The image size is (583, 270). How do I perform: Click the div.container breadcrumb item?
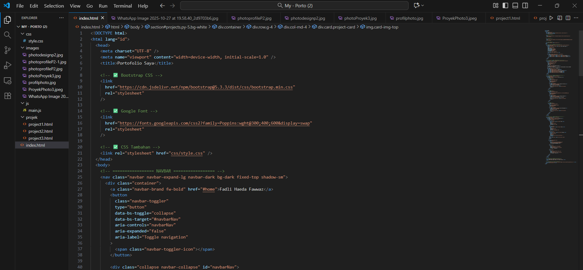pos(229,27)
